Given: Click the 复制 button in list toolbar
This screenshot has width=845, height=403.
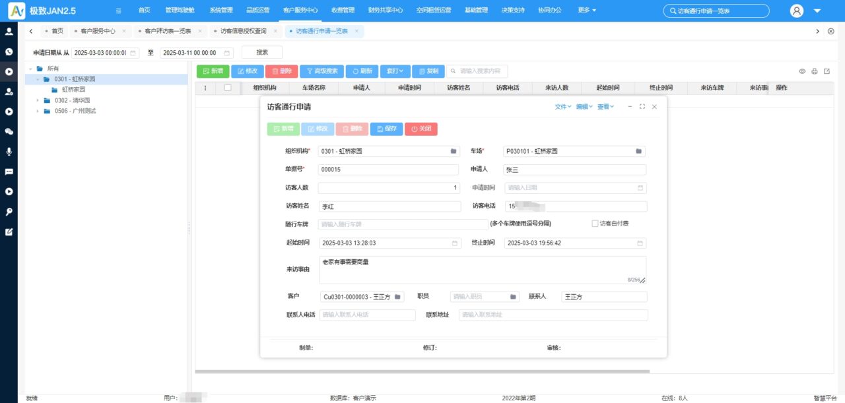Looking at the screenshot, I should coord(428,71).
